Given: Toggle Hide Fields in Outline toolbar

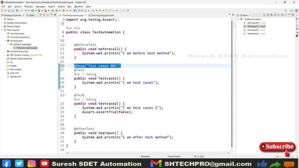Looking at the screenshot, I should click(271, 15).
